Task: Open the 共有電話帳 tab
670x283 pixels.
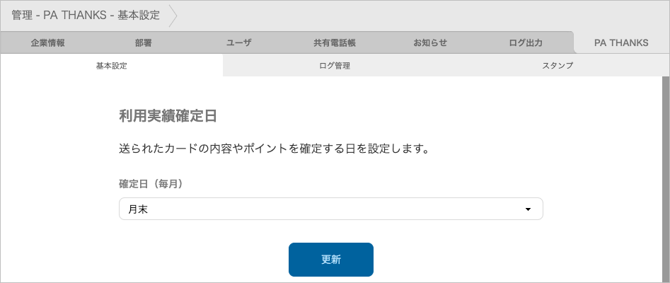Action: [x=334, y=42]
